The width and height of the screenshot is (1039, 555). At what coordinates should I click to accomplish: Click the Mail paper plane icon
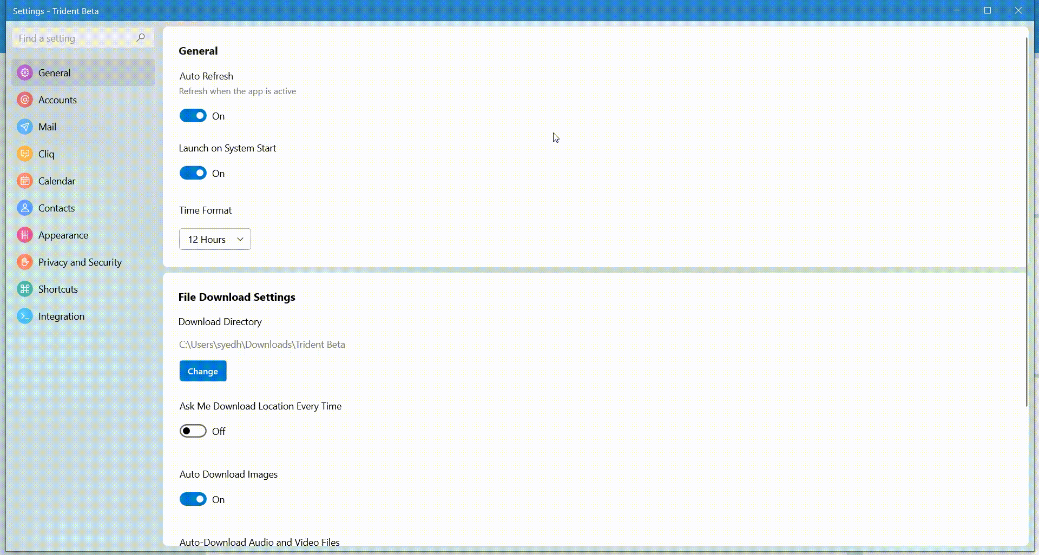click(25, 127)
